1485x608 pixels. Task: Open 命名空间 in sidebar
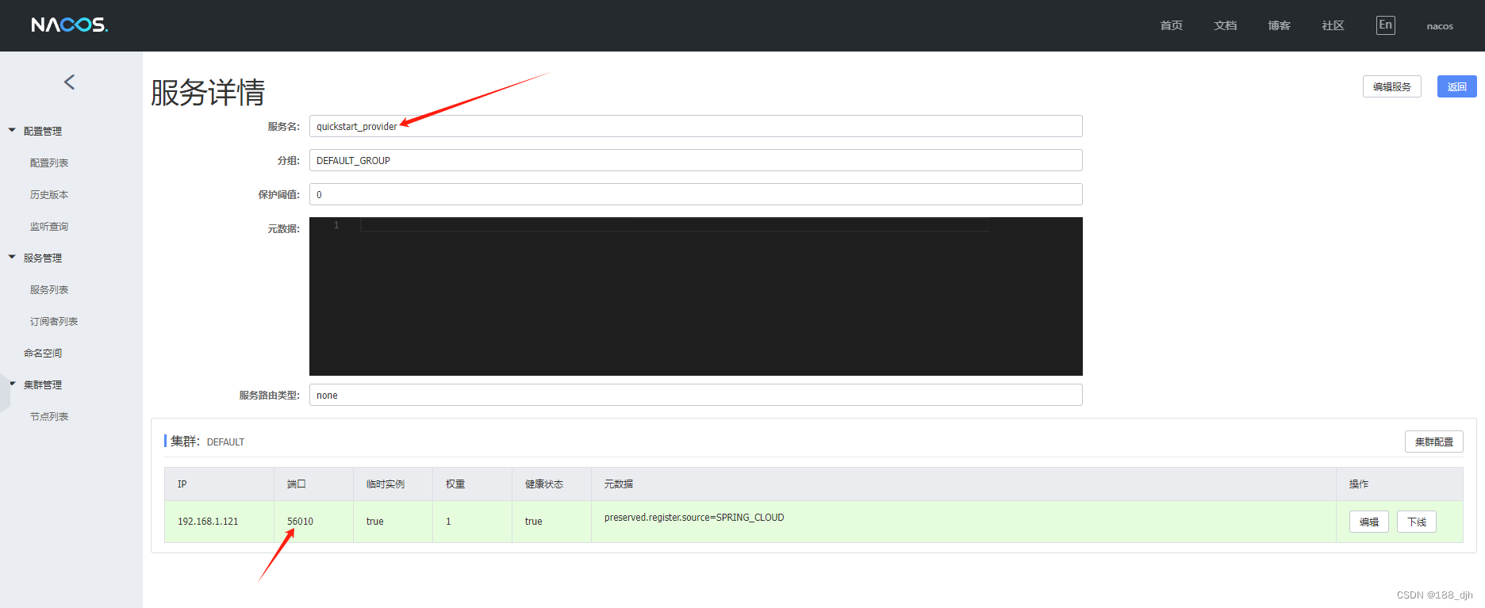click(43, 353)
